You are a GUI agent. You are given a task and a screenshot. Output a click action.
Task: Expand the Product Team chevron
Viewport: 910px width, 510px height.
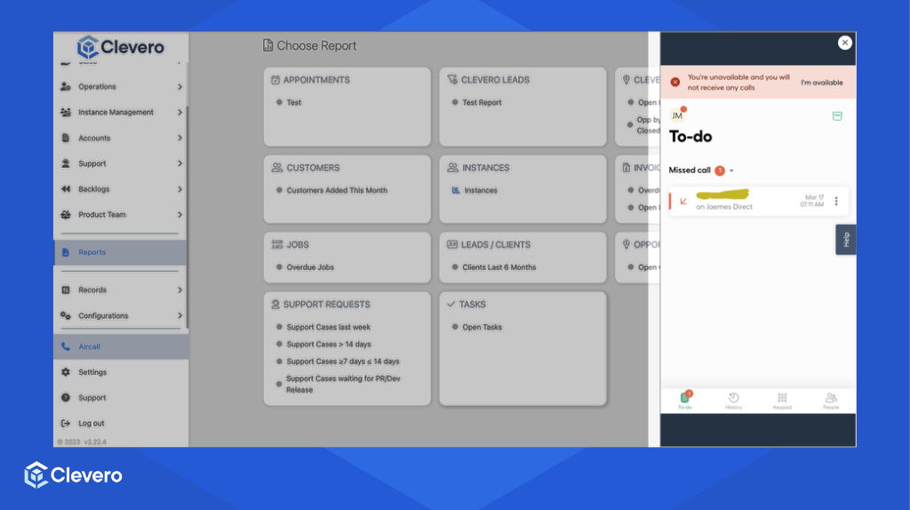coord(180,215)
